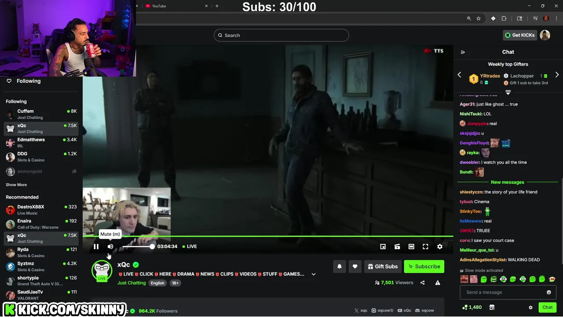Open the Just Chatting category link
Viewport: 563px width, 317px height.
pyautogui.click(x=132, y=283)
